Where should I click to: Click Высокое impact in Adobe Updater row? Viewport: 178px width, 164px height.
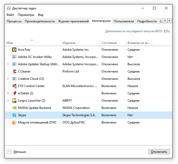click(x=134, y=64)
